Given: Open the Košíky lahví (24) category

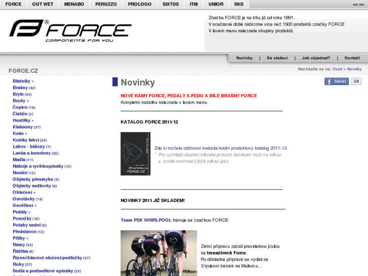Looking at the screenshot, I should click(x=29, y=140).
